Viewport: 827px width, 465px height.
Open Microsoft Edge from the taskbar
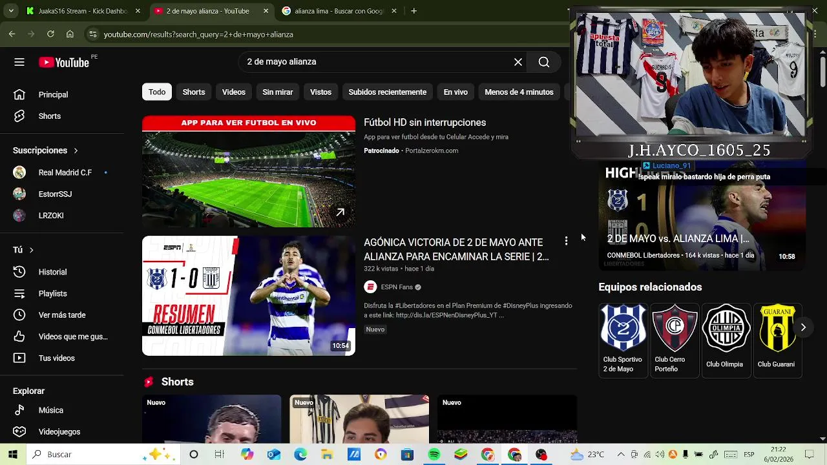point(300,455)
